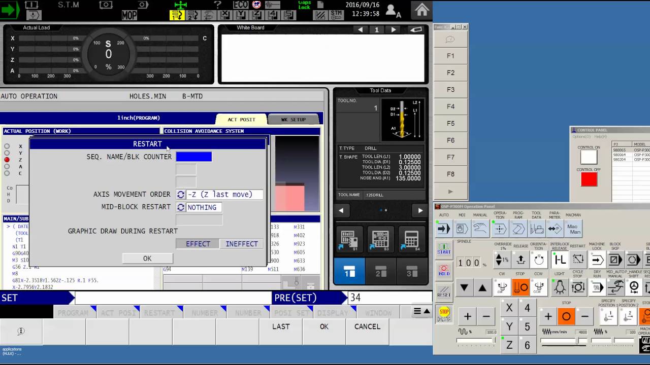Start spindle CCW rotation
This screenshot has height=365, width=650.
click(539, 287)
